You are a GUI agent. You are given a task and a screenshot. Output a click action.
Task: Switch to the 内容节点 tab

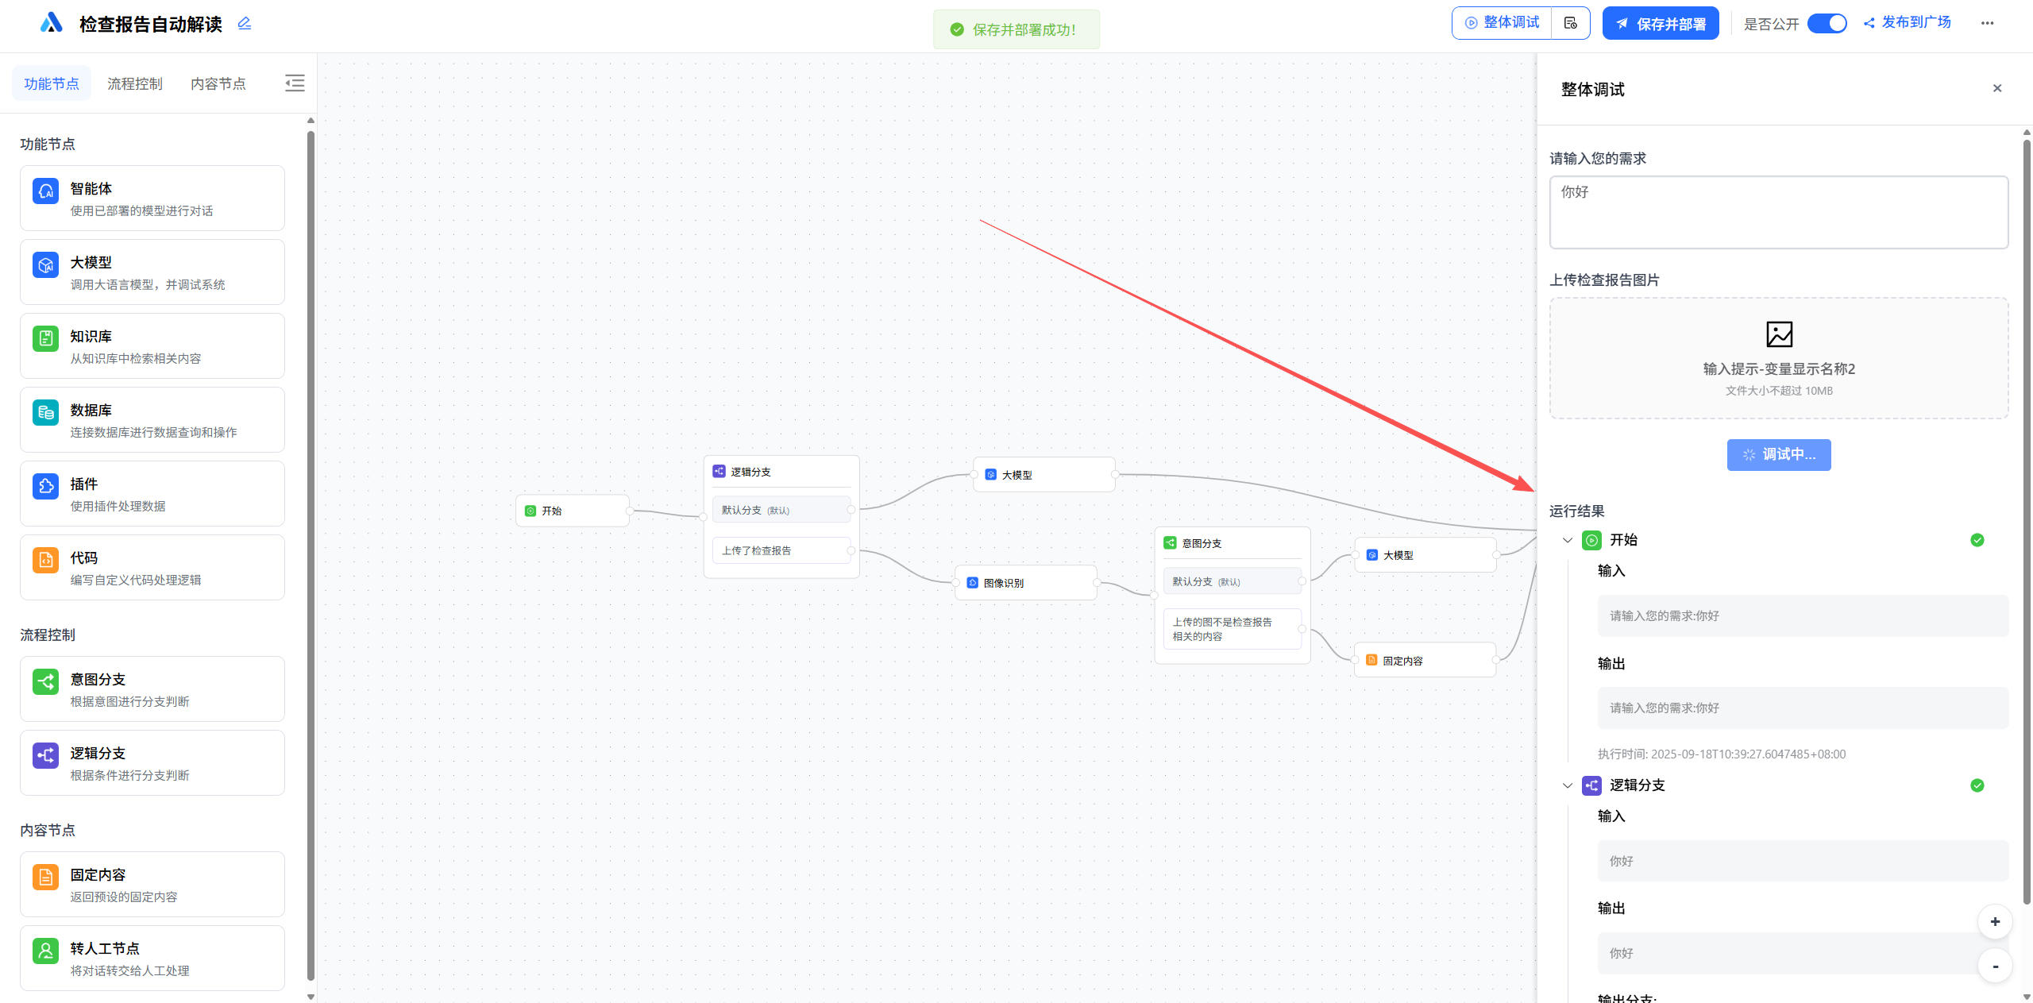218,83
